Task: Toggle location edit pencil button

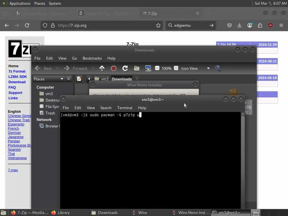Action: (x=79, y=79)
